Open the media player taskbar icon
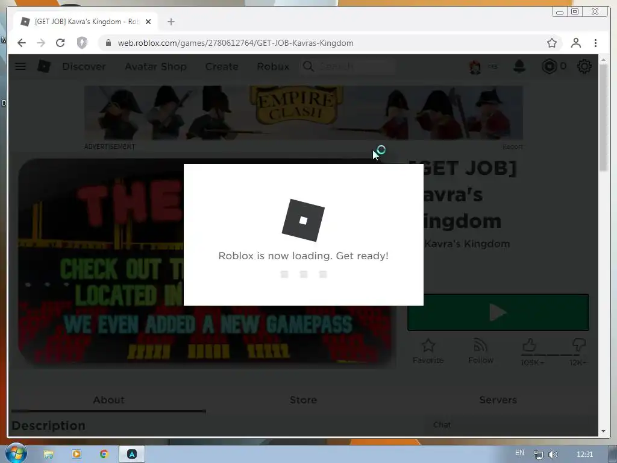617x463 pixels. [77, 454]
